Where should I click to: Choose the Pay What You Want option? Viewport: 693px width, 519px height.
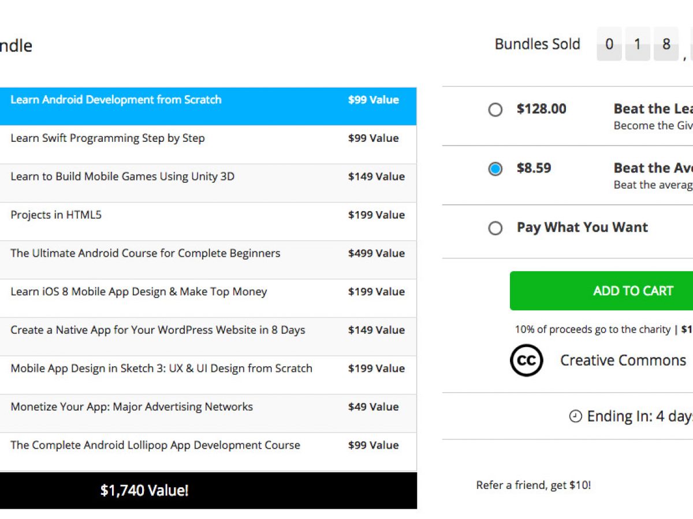click(495, 228)
